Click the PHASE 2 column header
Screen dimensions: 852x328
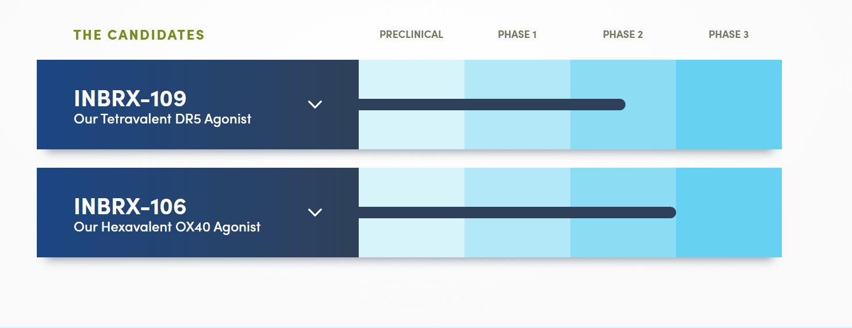623,34
